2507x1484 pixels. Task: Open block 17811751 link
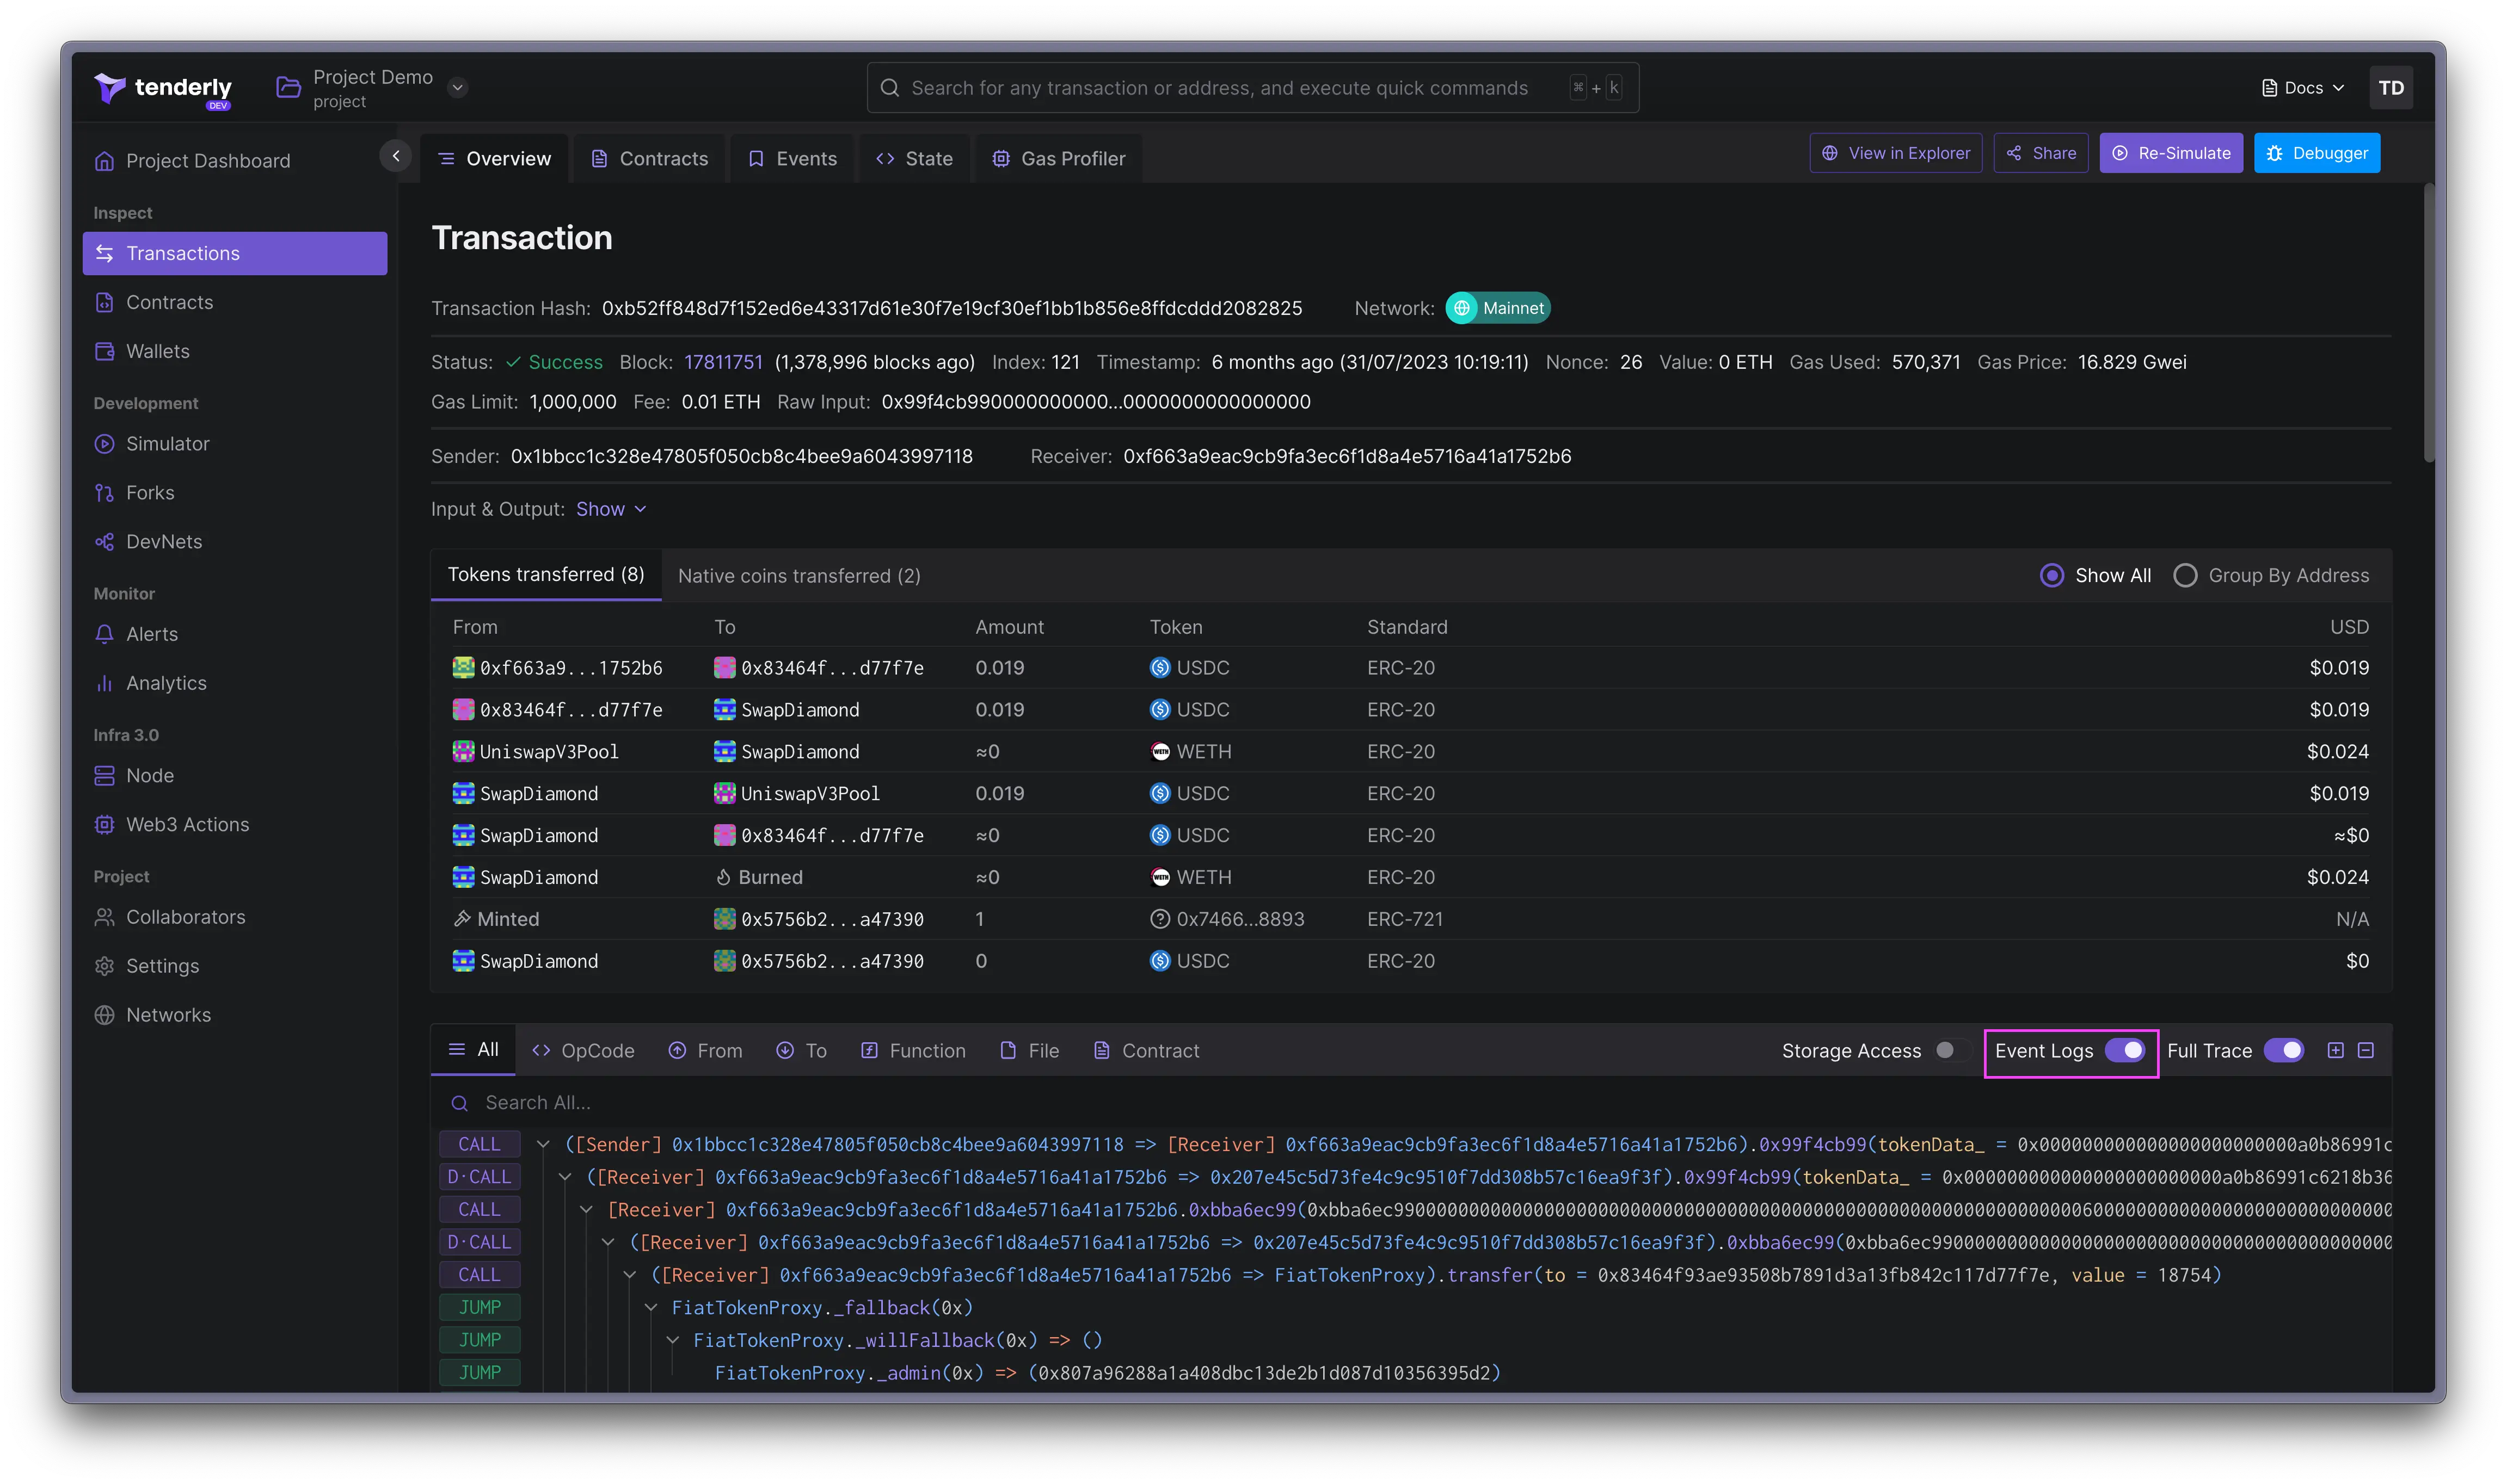tap(723, 362)
